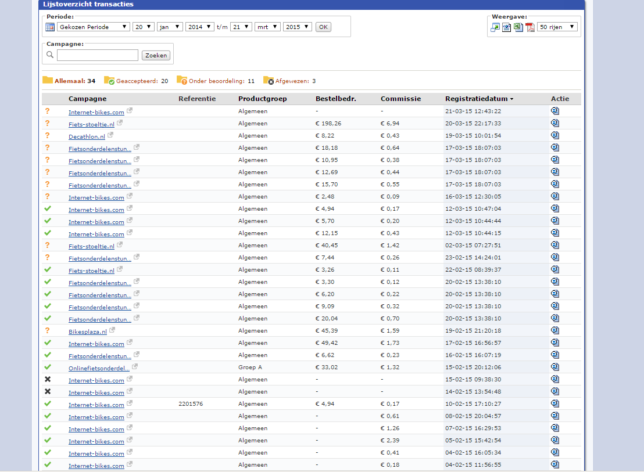Open external link icon next to Onlinefietsonderdel...
The width and height of the screenshot is (644, 472).
point(135,366)
